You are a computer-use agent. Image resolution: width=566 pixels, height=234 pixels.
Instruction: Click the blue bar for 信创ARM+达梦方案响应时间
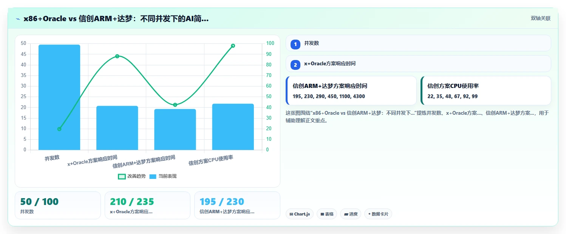click(175, 129)
